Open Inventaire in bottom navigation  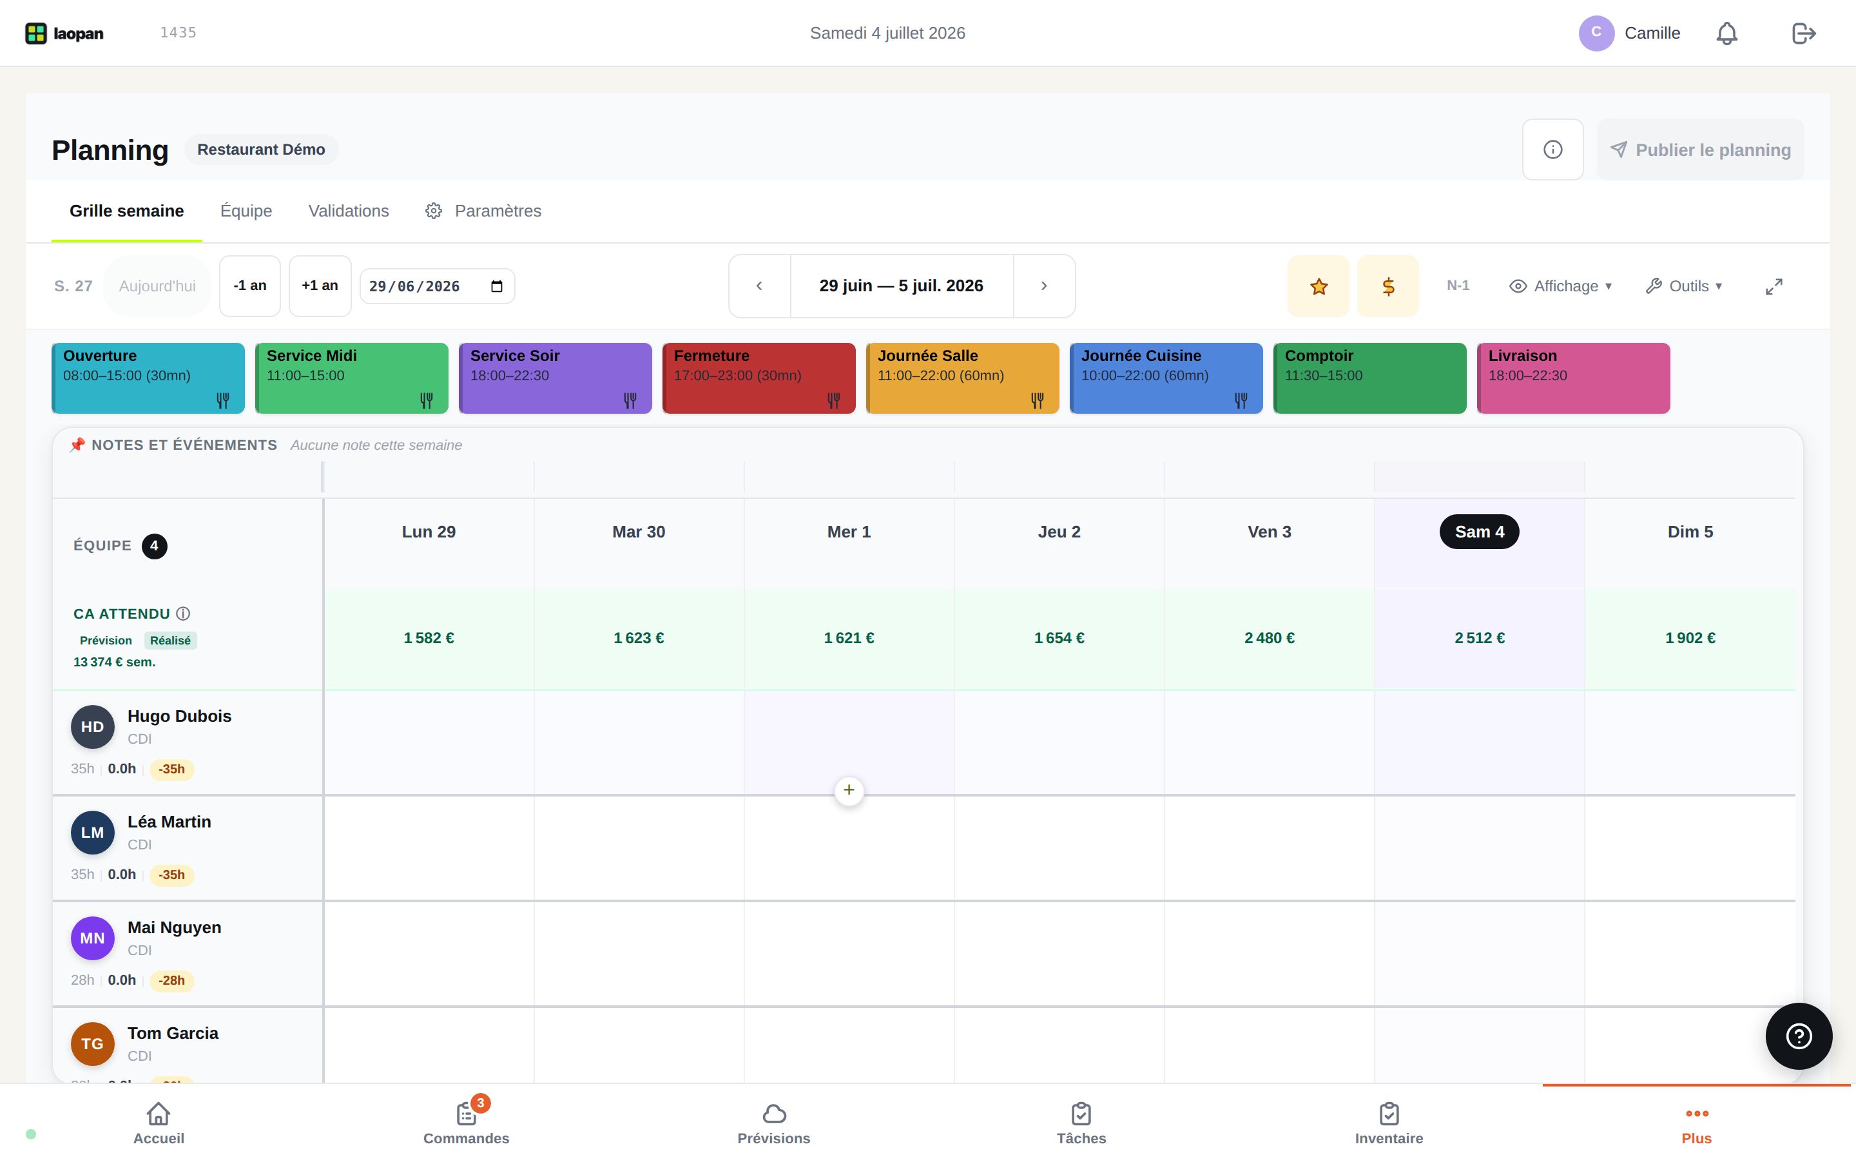click(1389, 1123)
